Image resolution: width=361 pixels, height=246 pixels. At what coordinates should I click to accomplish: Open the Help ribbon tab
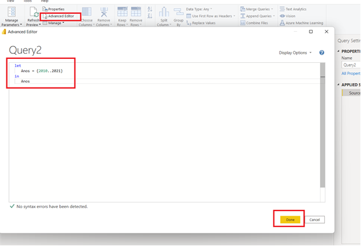pyautogui.click(x=44, y=1)
